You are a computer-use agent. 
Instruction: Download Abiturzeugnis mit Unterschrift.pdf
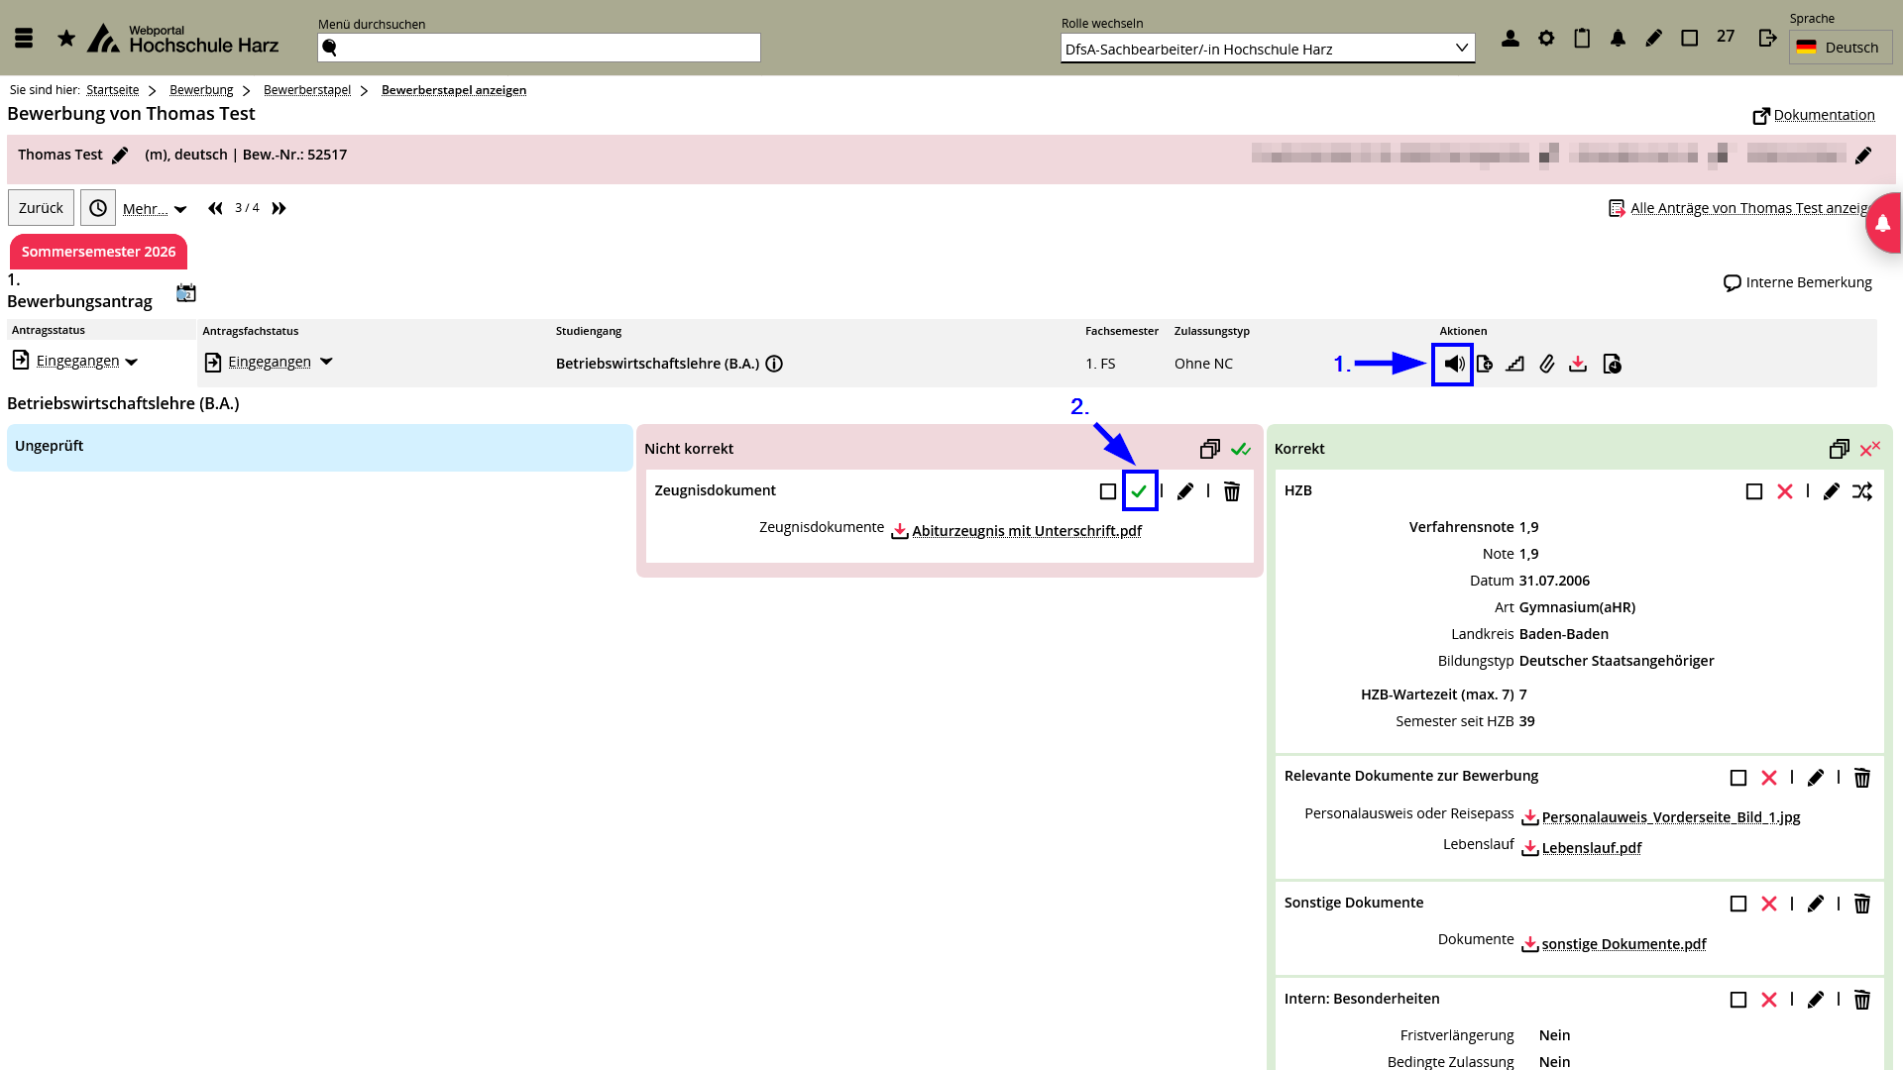coord(1026,531)
